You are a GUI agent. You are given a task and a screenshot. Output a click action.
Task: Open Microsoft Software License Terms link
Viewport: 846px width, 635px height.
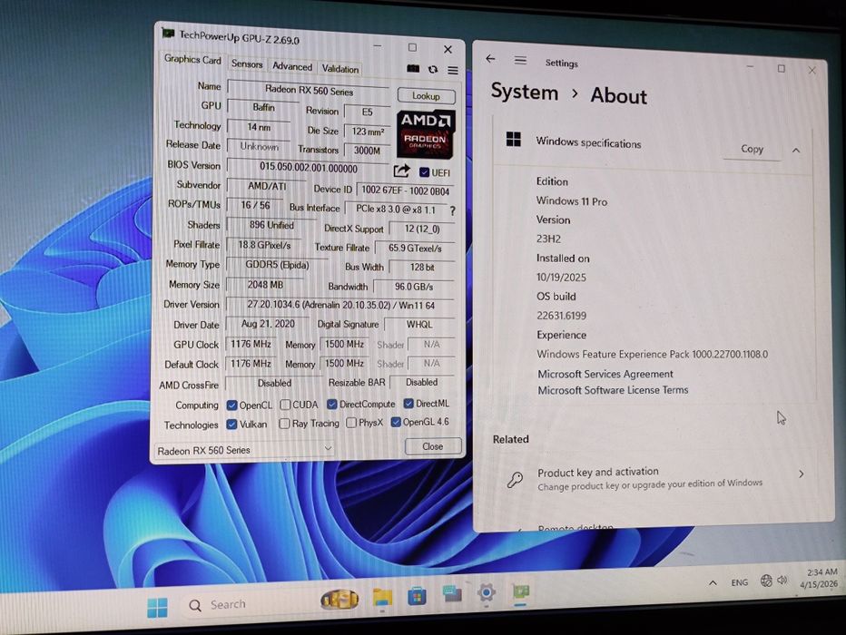click(x=613, y=390)
